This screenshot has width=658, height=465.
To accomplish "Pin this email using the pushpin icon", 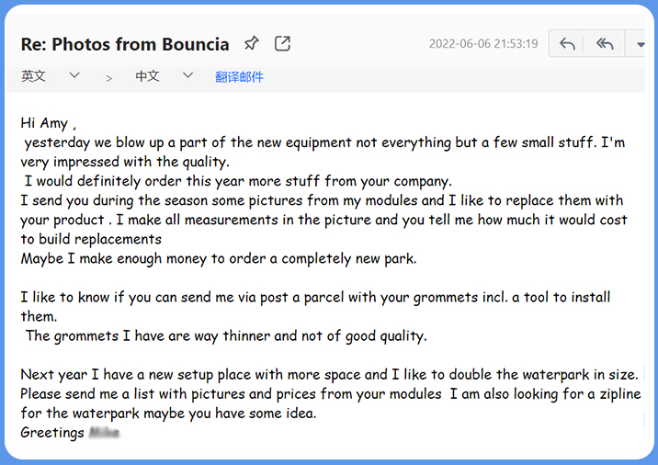I will pos(251,43).
